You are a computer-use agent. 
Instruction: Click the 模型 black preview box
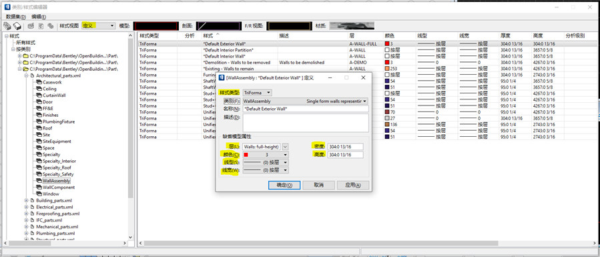[156, 26]
